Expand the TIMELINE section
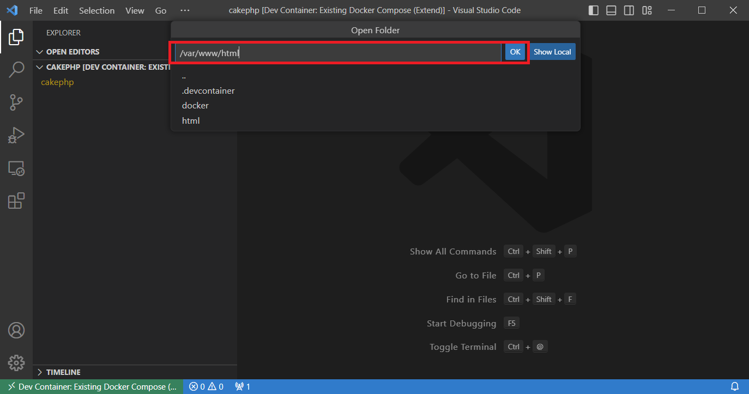 (39, 372)
